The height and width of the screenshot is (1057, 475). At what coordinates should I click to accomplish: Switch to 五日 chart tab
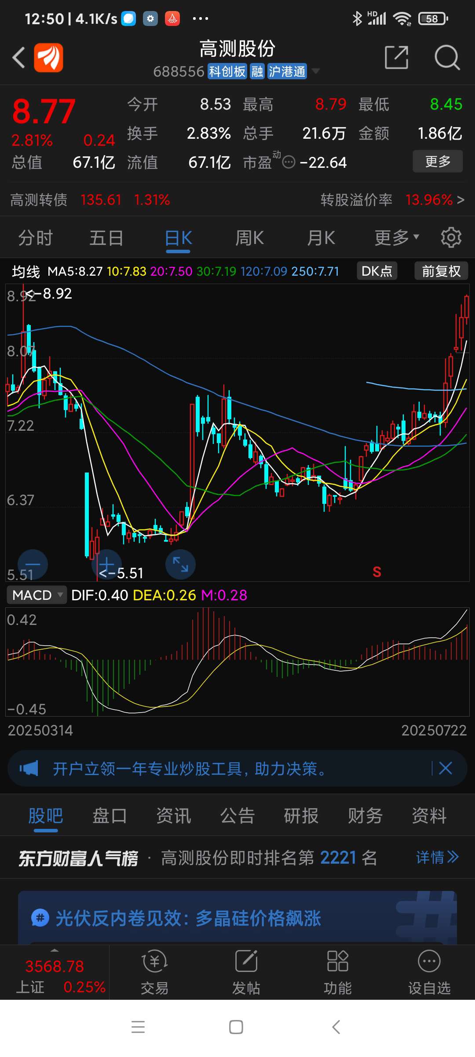106,238
